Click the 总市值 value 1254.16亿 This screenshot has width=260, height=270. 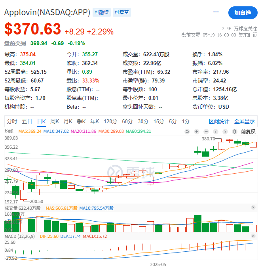pos(225,89)
